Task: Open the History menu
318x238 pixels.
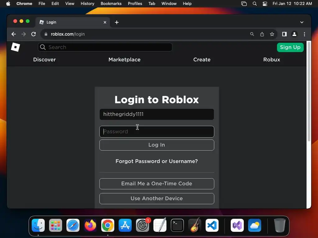Action: [x=87, y=3]
